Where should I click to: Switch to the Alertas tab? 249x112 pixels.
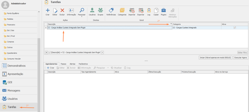point(73,64)
